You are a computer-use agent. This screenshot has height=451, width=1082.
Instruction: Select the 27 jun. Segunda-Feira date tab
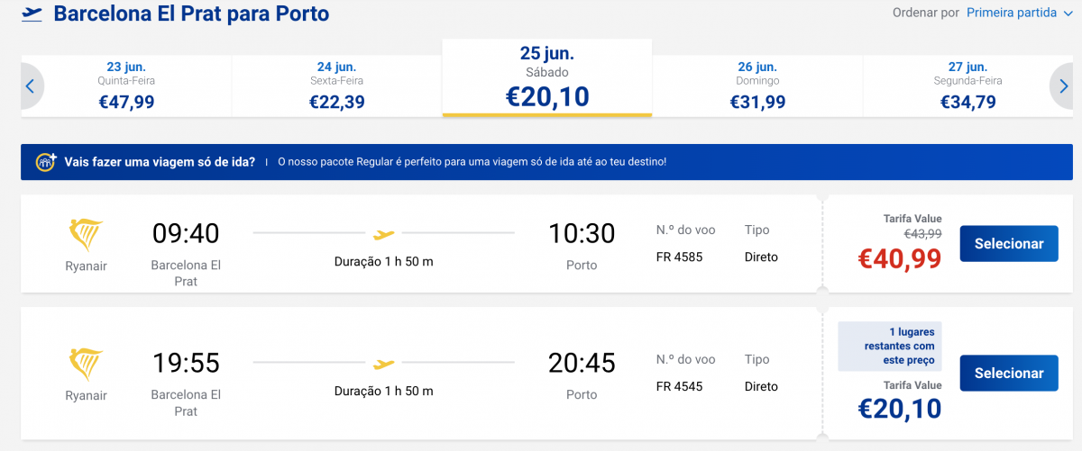pos(968,86)
